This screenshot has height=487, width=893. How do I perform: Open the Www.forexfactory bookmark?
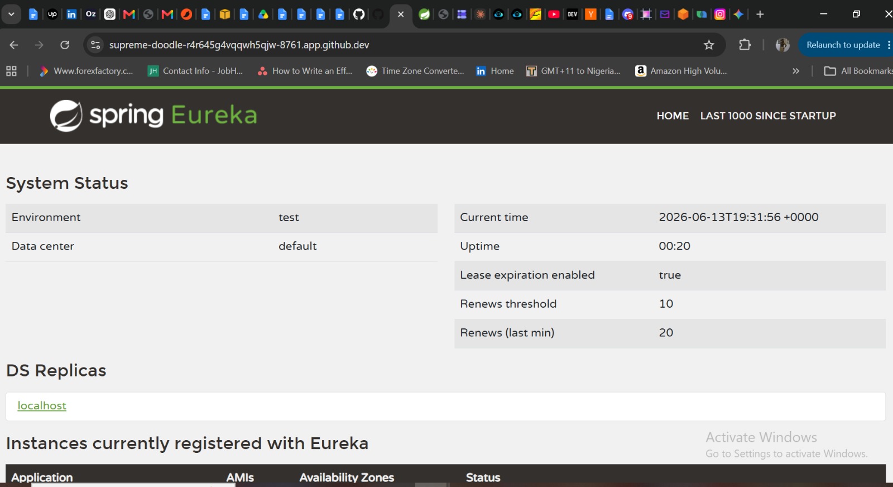coord(86,71)
